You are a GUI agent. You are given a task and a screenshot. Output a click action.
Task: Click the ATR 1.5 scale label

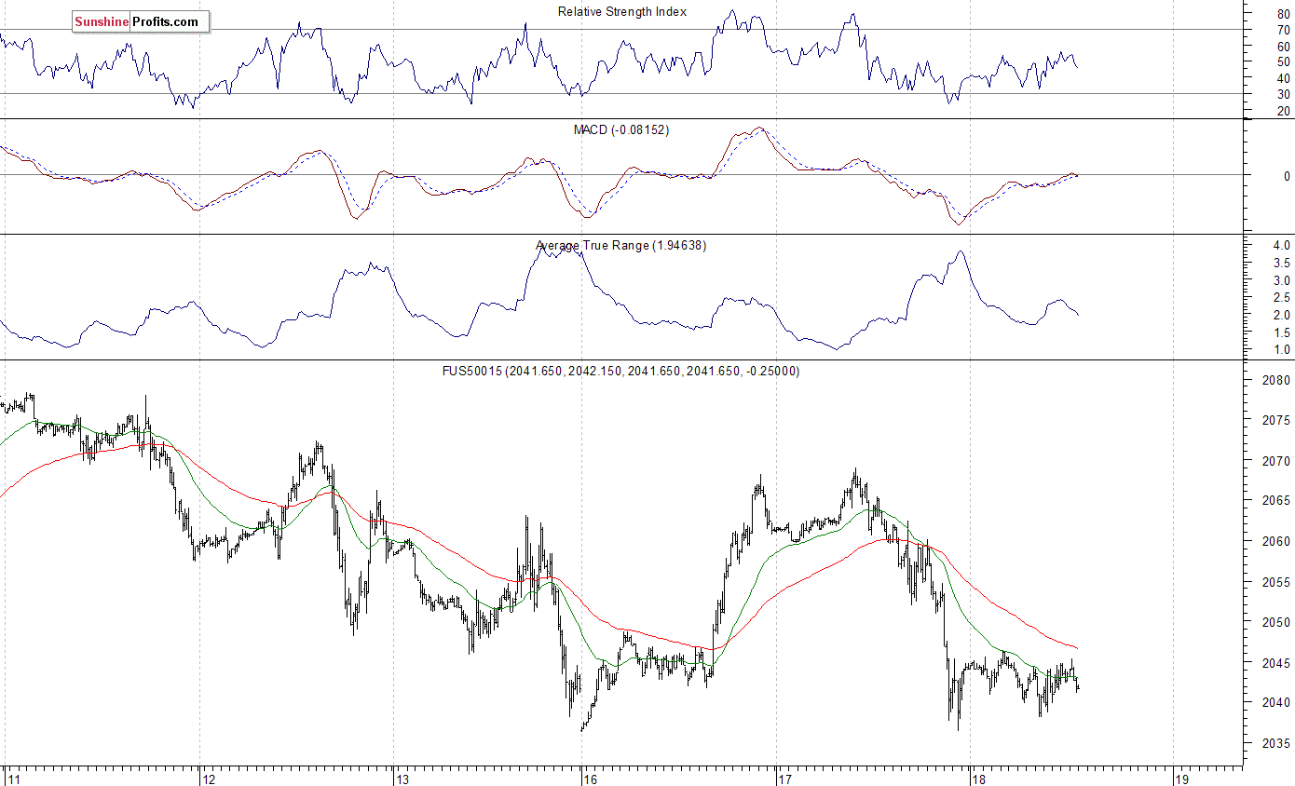[x=1281, y=332]
